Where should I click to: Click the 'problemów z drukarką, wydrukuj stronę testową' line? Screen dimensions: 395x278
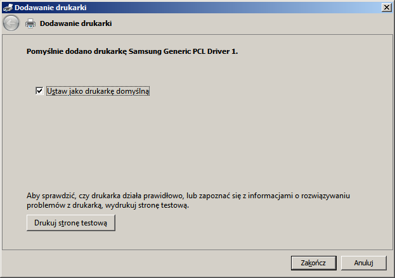(108, 206)
